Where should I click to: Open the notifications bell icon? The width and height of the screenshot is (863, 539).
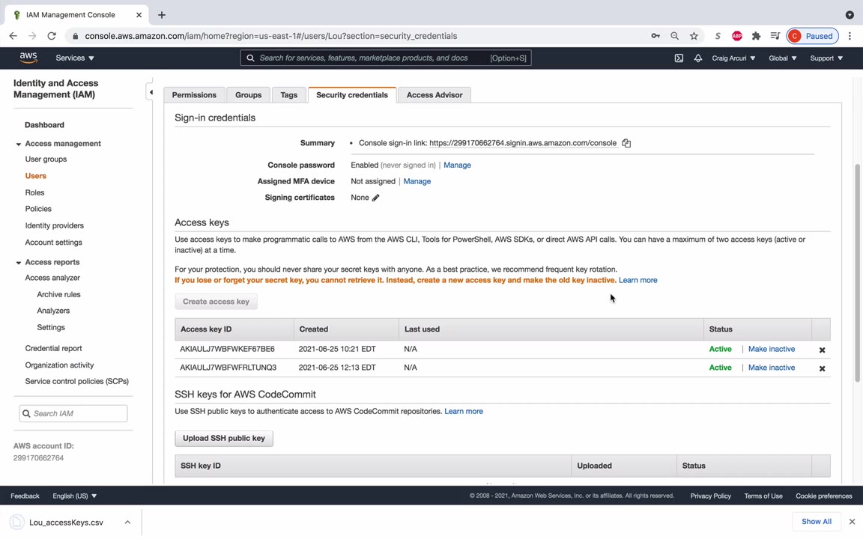[x=698, y=58]
